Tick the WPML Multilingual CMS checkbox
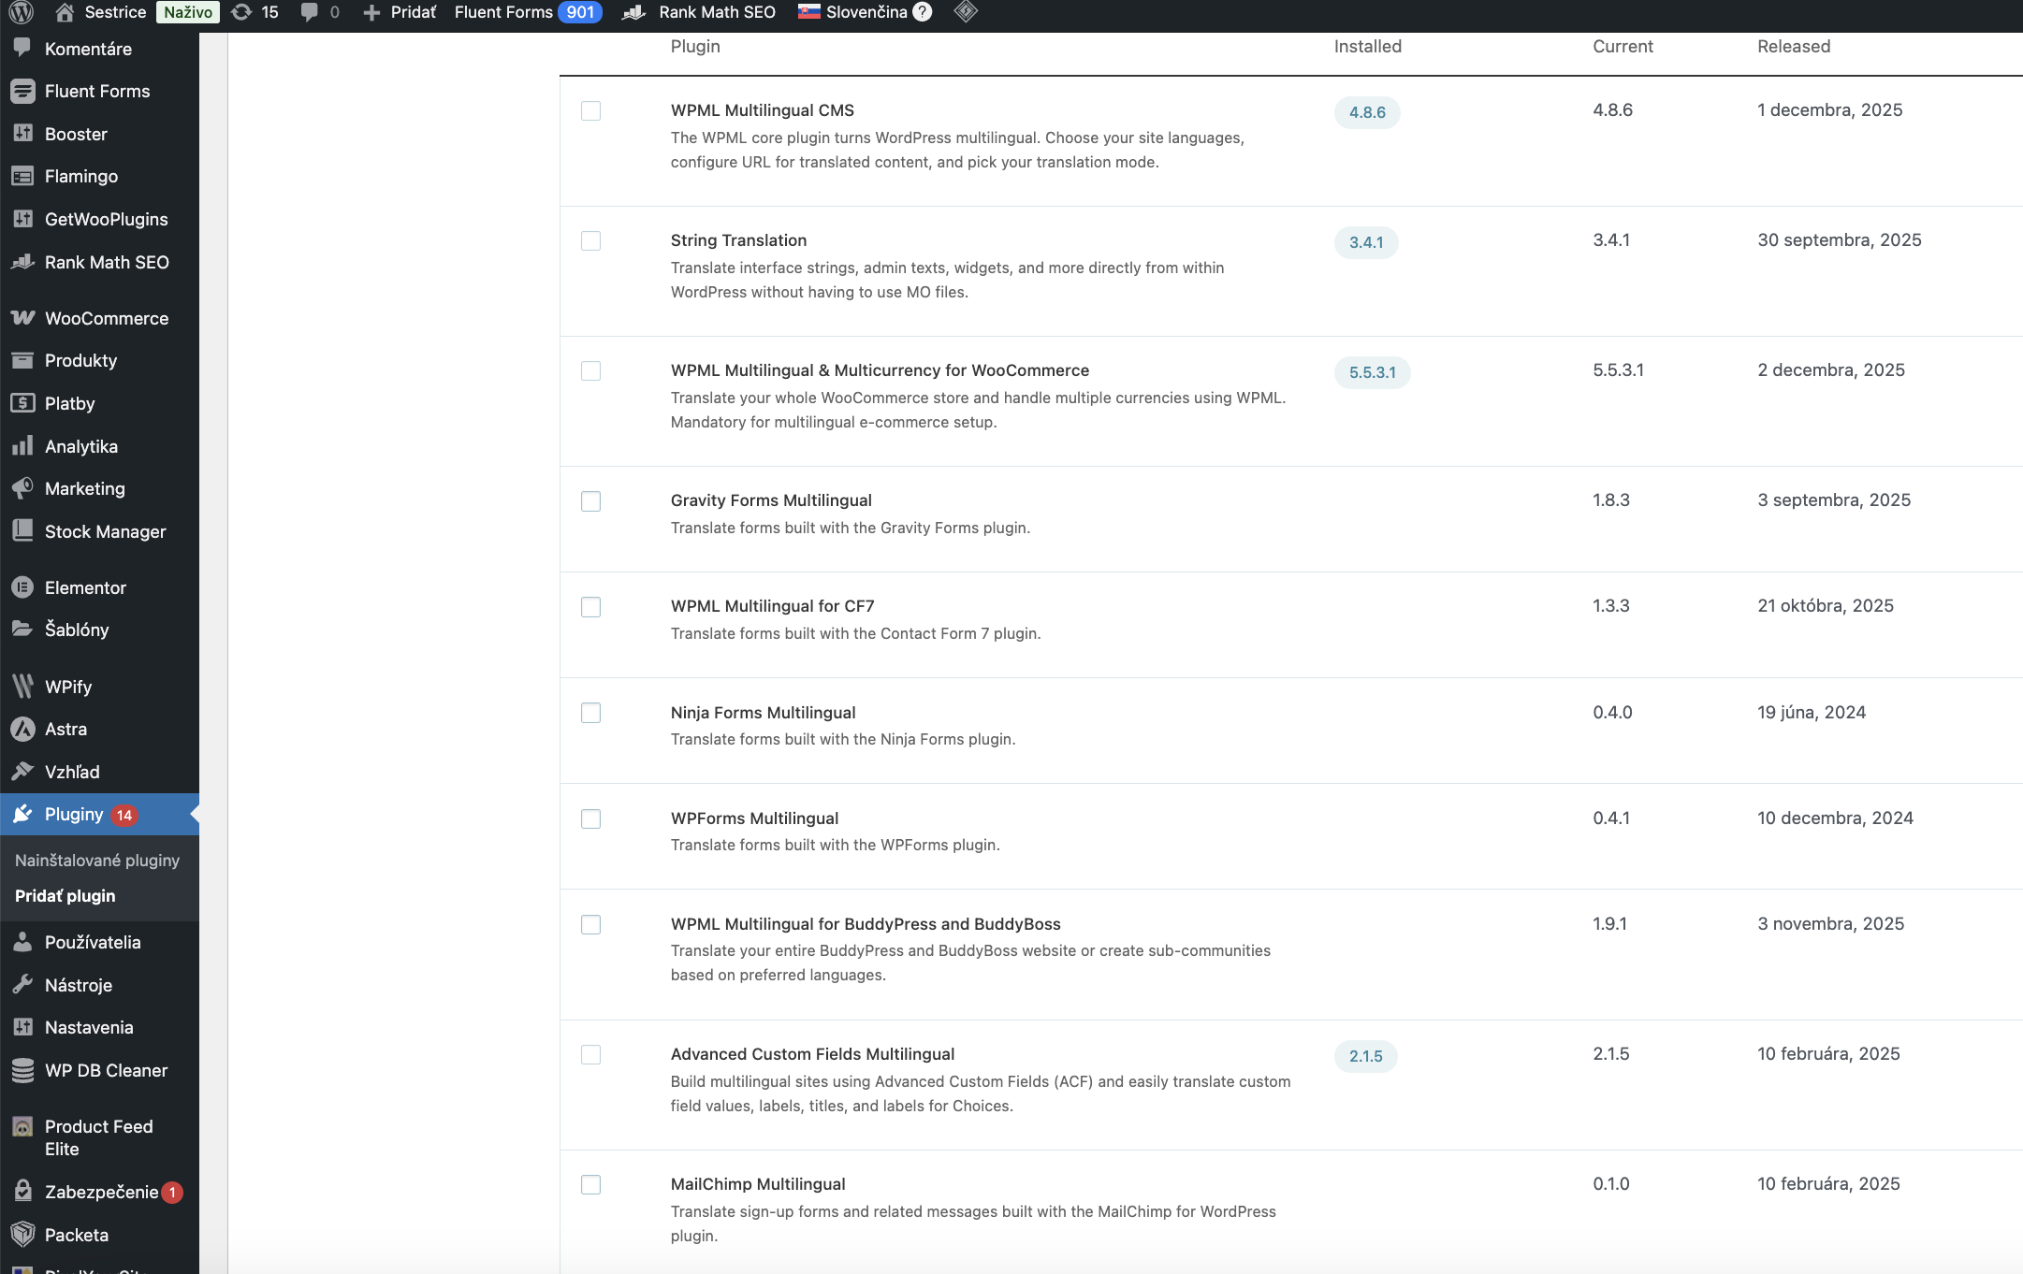 click(590, 111)
